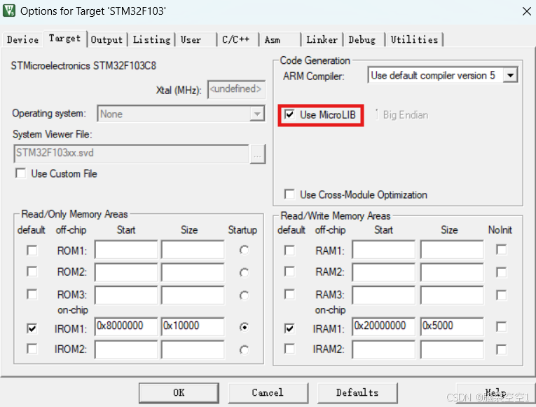Enable NoInit for RAM2
Image resolution: width=536 pixels, height=407 pixels.
click(x=501, y=272)
